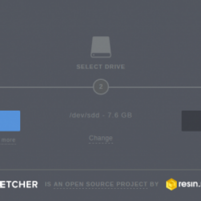This screenshot has height=201, width=201.
Task: Follow the 'An open source project' link
Action: 100,184
